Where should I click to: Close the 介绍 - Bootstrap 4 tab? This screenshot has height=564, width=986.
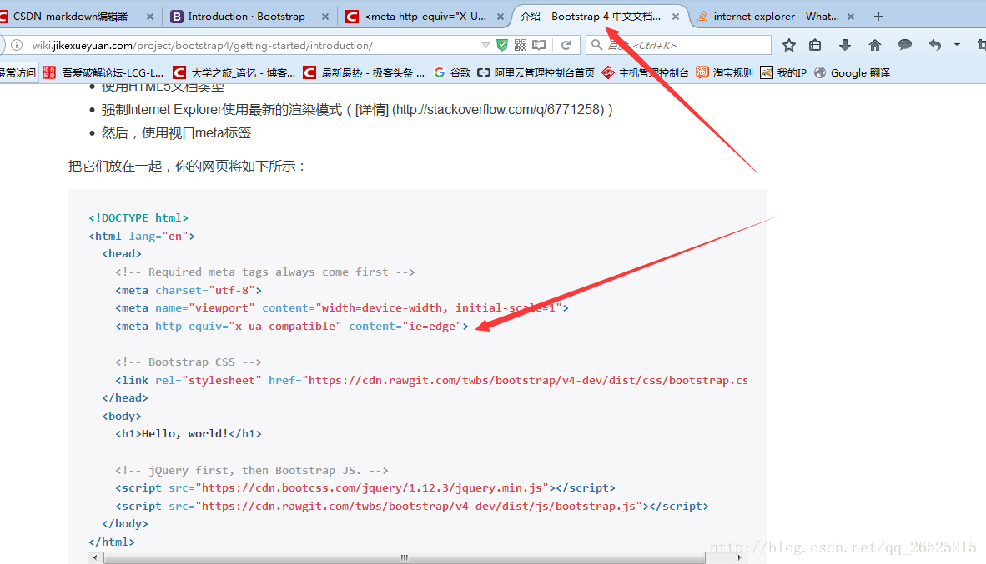pos(676,17)
